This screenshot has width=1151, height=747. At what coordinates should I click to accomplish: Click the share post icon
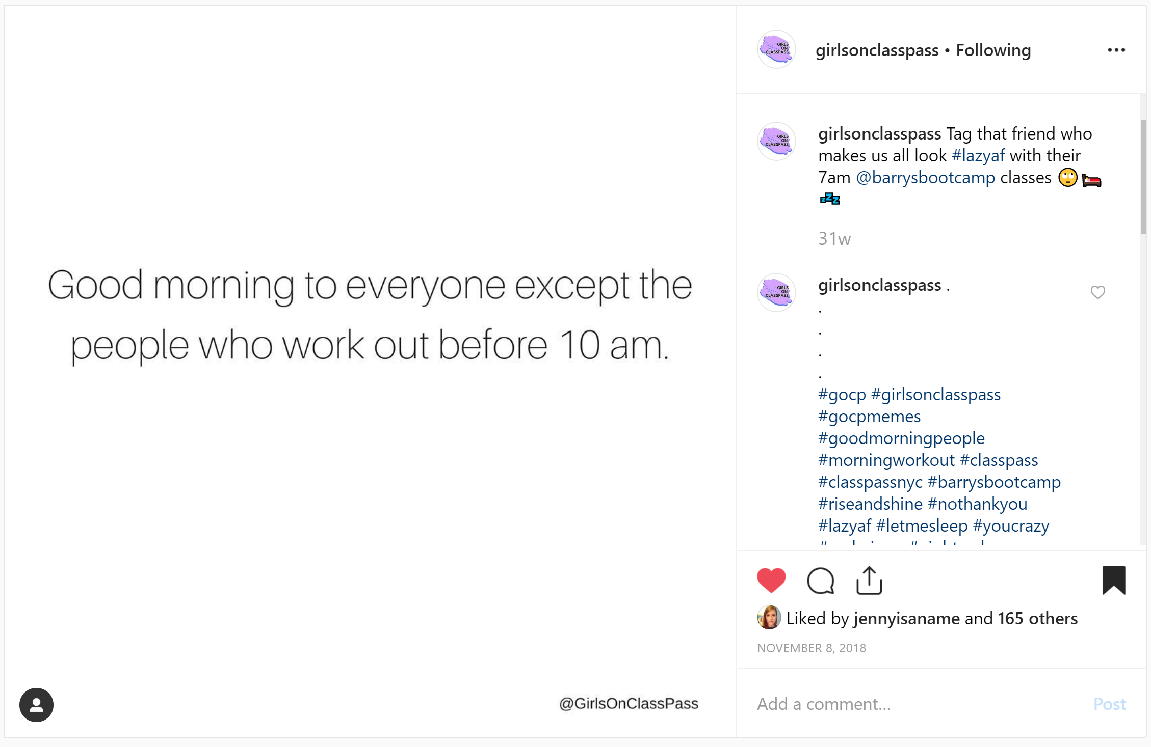869,580
